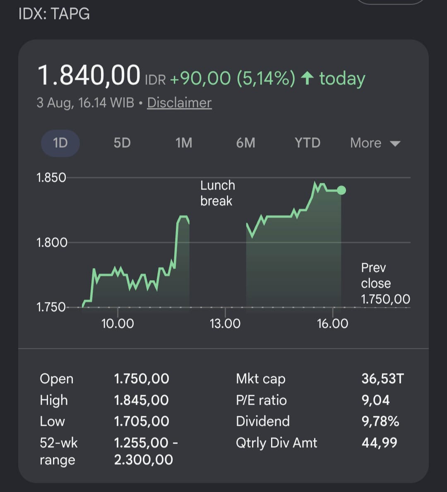This screenshot has height=492, width=447.
Task: Switch to the 1M chart range
Action: point(184,143)
